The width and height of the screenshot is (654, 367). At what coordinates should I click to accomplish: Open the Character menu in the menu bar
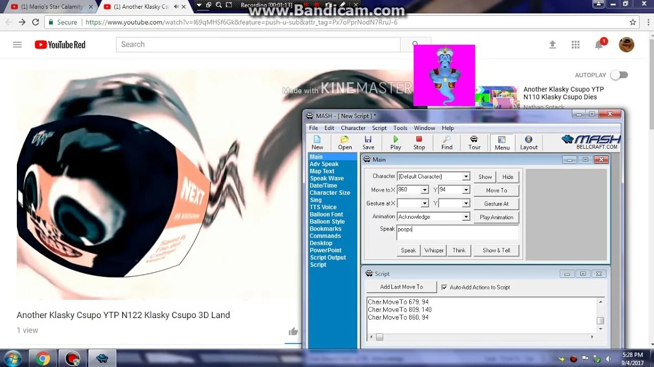[x=353, y=128]
